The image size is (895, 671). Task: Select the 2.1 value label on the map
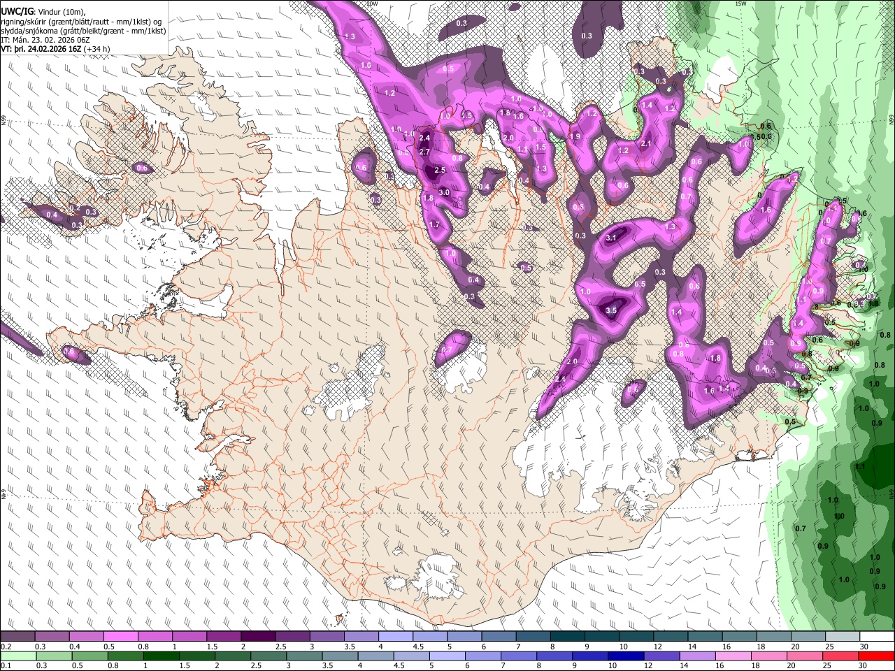point(646,144)
